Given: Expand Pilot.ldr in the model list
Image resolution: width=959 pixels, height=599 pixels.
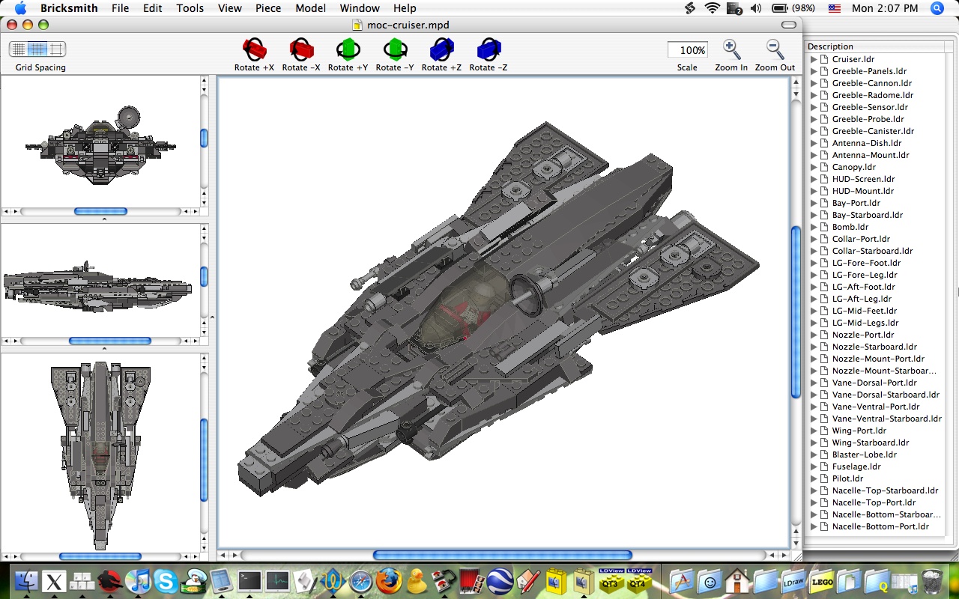Looking at the screenshot, I should click(x=814, y=478).
